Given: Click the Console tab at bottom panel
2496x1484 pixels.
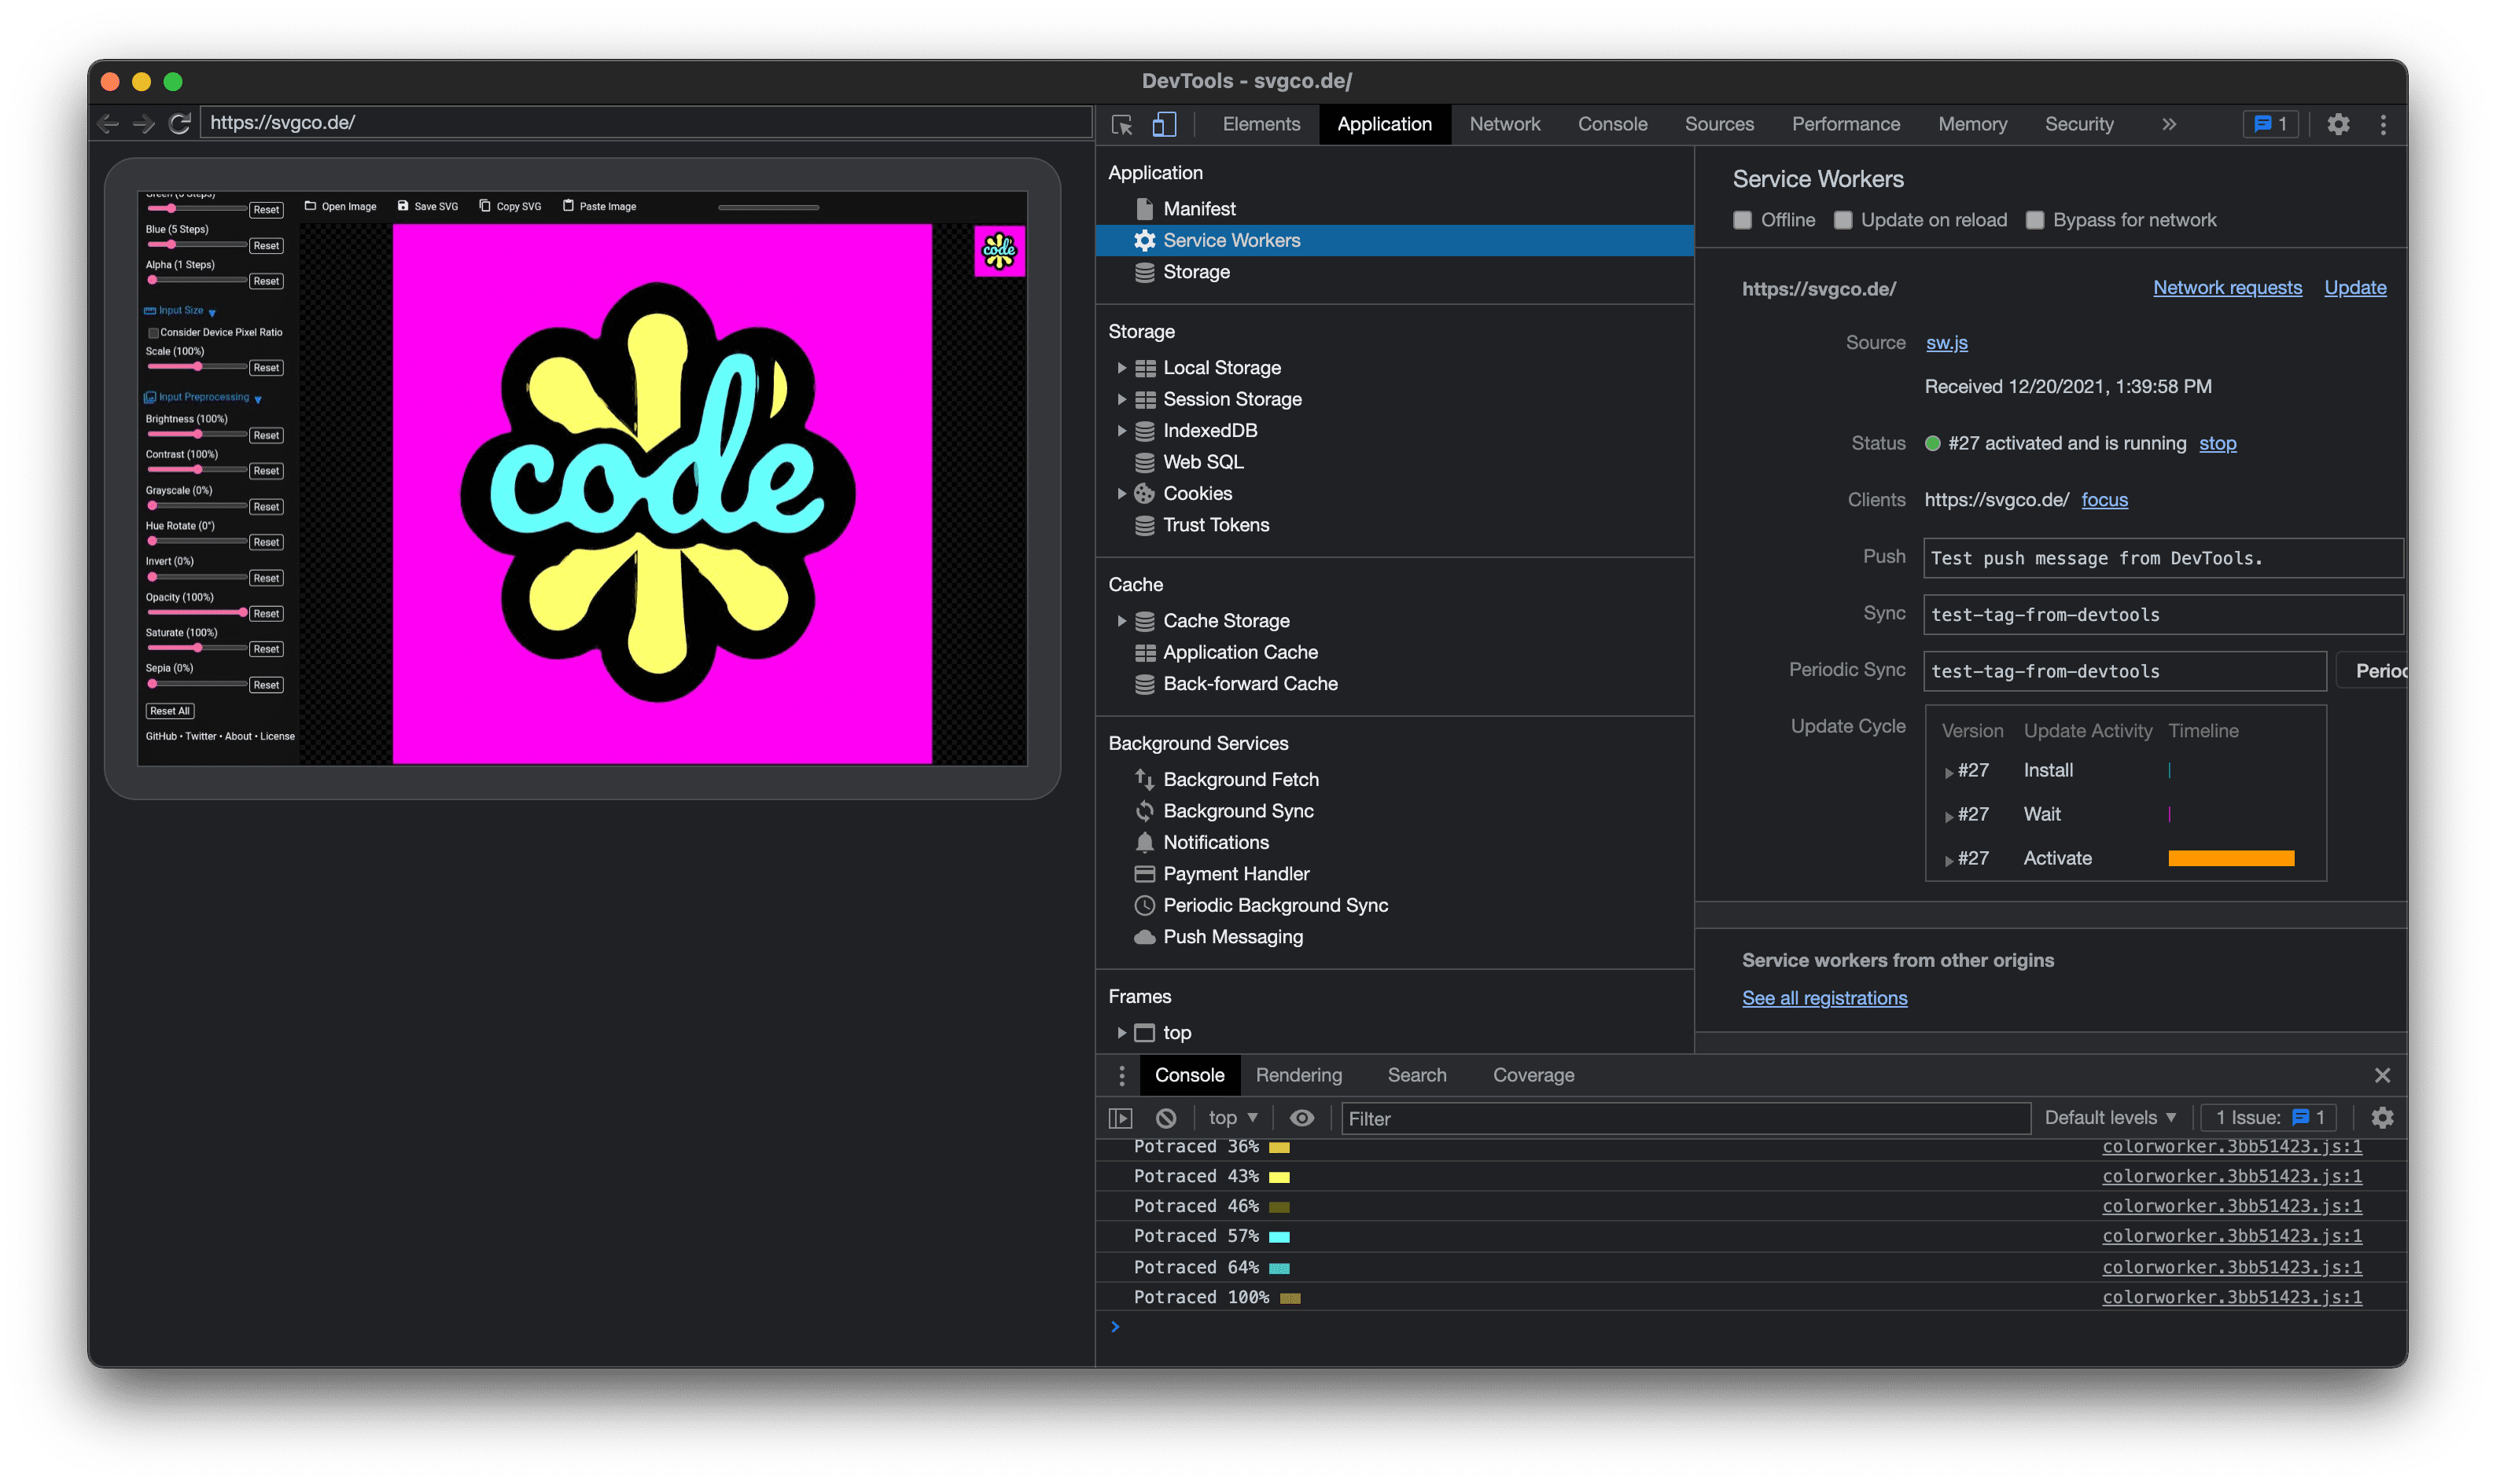Looking at the screenshot, I should pyautogui.click(x=1187, y=1074).
